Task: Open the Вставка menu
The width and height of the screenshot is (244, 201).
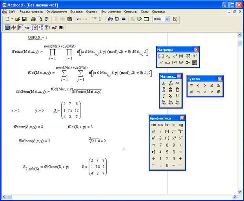Action: coord(76,11)
